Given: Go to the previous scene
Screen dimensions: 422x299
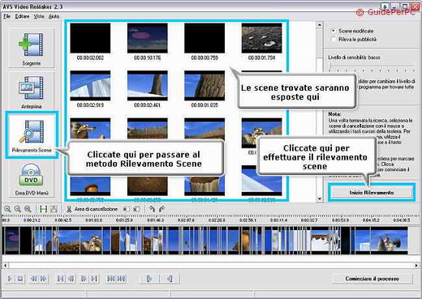Looking at the screenshot, I should click(110, 279).
